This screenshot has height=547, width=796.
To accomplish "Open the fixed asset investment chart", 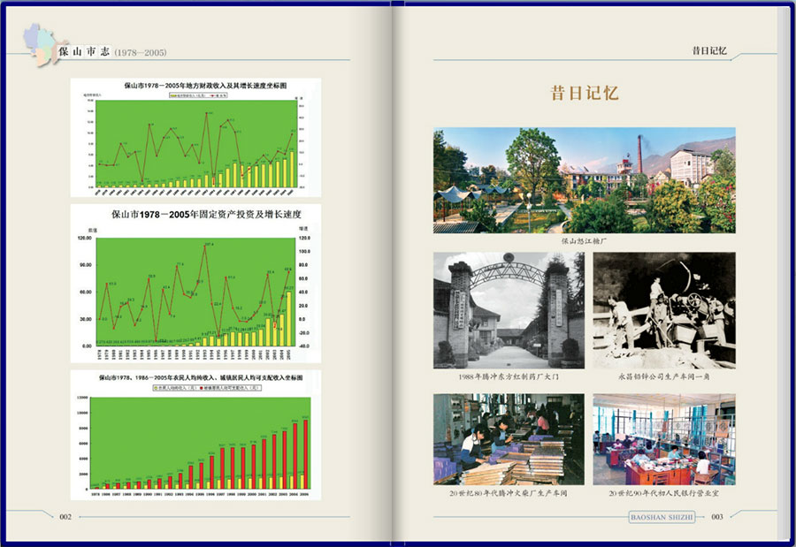I will tap(195, 292).
